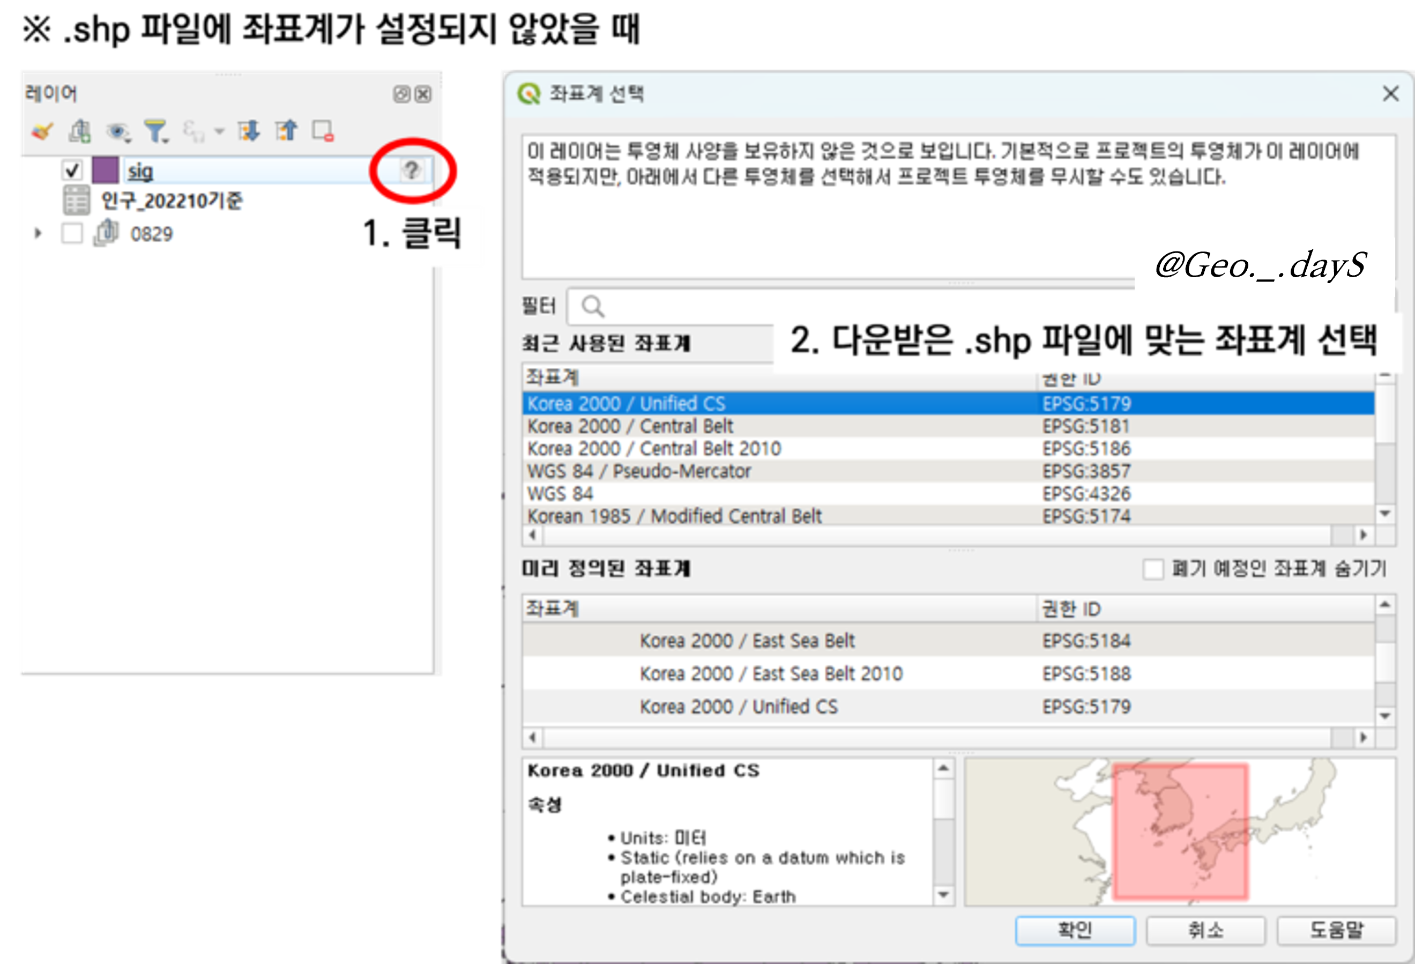
Task: Select Korea 2000 / East Sea Belt 2010
Action: pos(948,673)
